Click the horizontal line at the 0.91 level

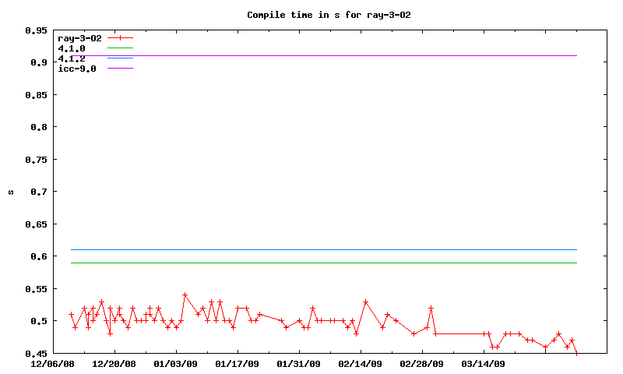point(350,55)
